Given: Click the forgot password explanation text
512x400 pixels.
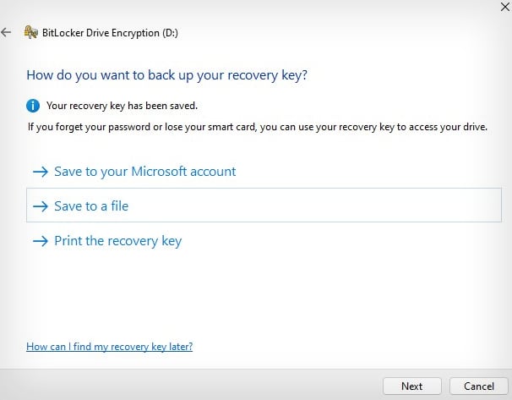Looking at the screenshot, I should (258, 127).
